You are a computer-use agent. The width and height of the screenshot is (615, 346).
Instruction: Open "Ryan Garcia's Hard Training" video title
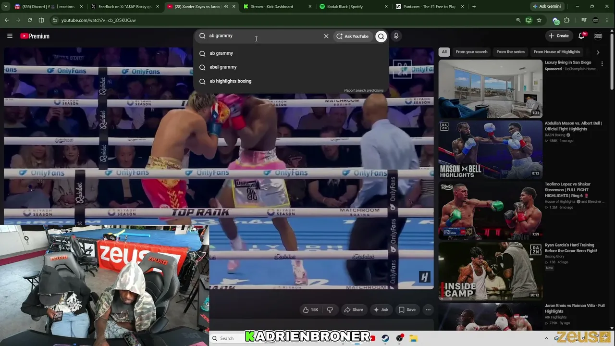571,247
